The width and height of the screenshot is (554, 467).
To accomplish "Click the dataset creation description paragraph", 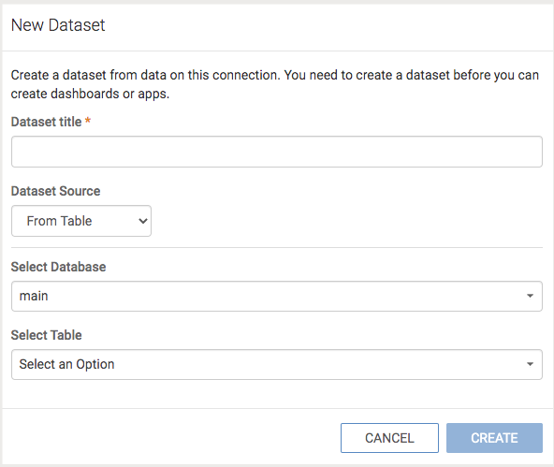I will [275, 84].
